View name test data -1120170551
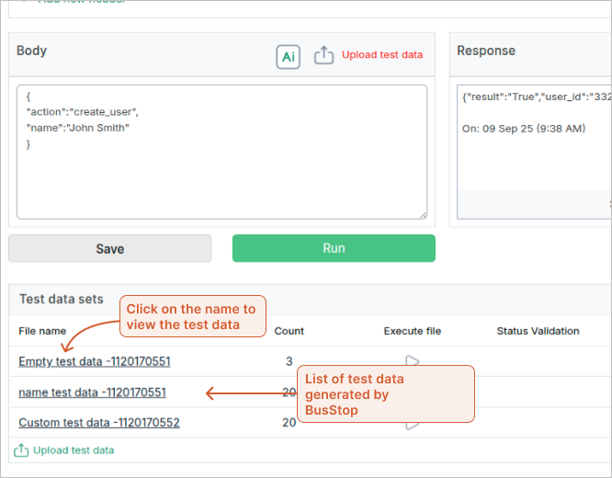Viewport: 612px width, 478px height. [x=92, y=393]
